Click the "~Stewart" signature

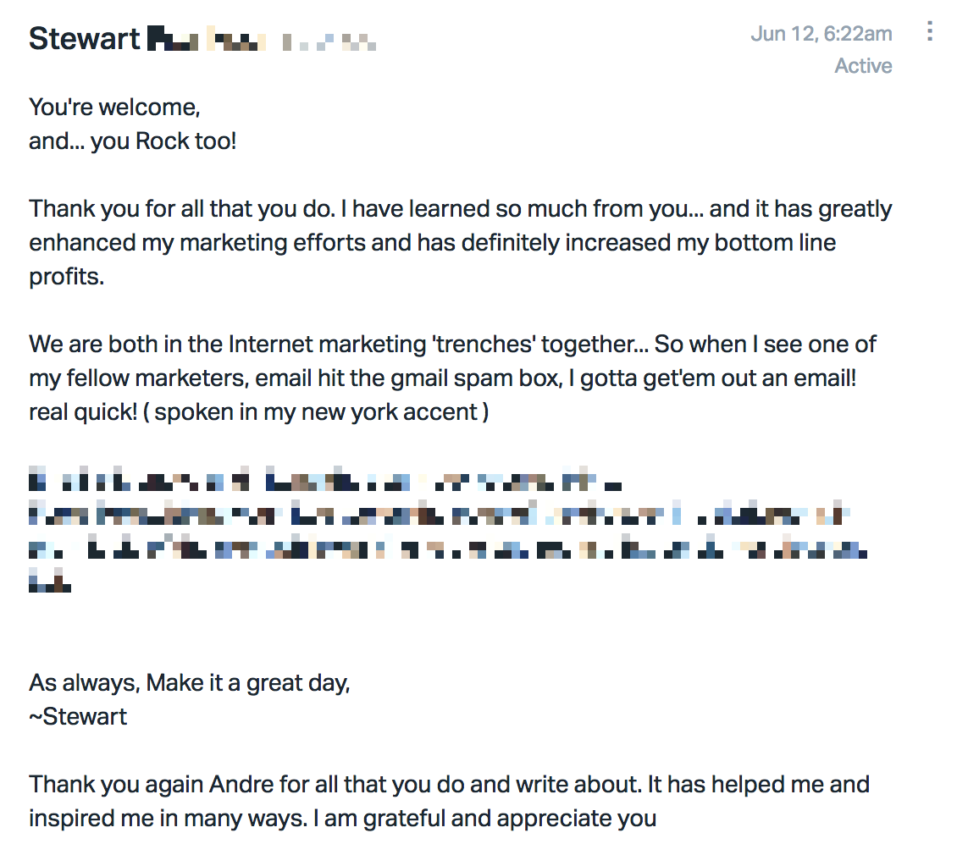point(78,716)
